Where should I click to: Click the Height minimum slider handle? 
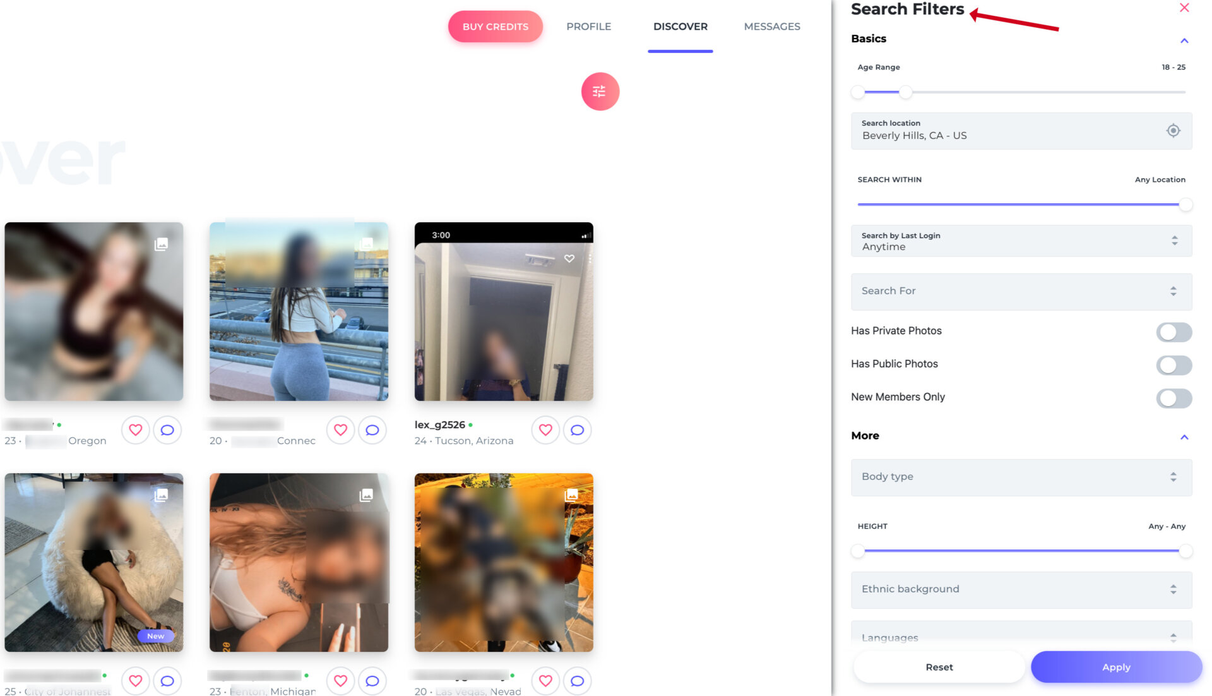(857, 551)
